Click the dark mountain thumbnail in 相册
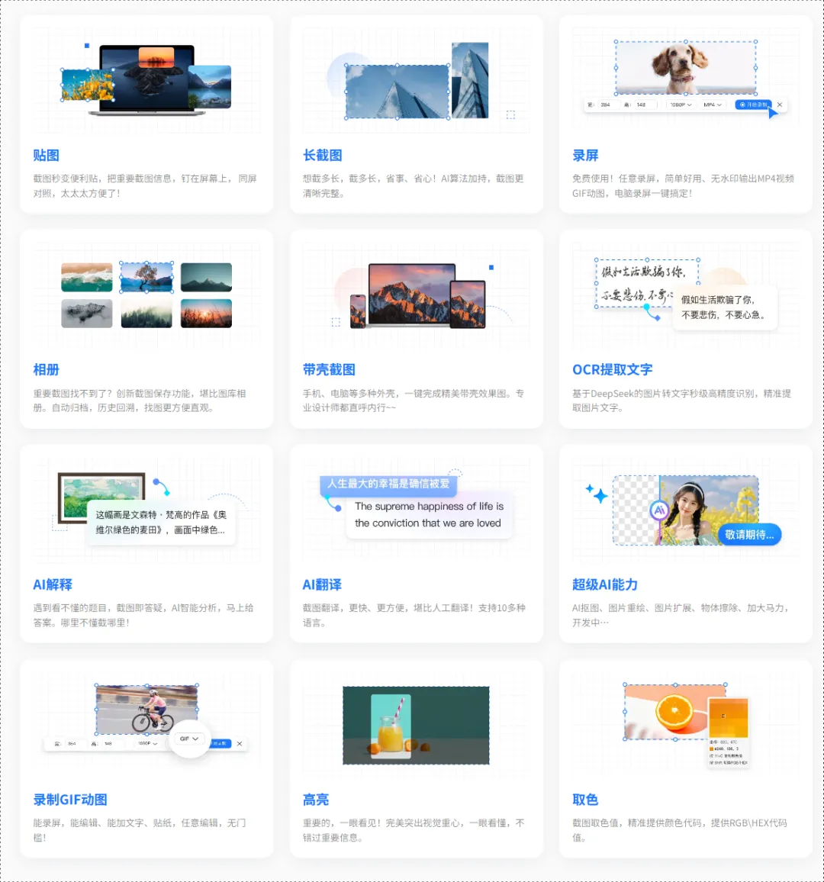The width and height of the screenshot is (824, 882). click(x=206, y=277)
